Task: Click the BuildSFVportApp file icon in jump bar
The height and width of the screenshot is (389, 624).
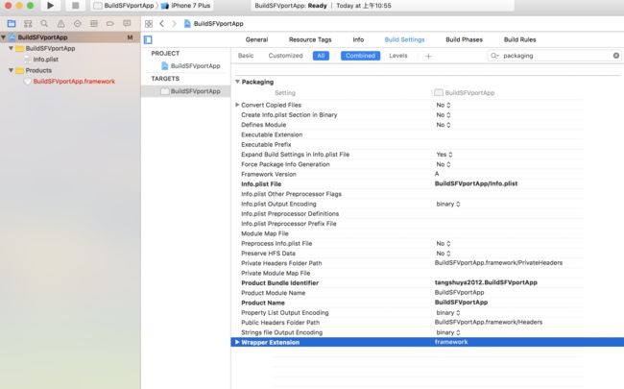Action: click(187, 23)
